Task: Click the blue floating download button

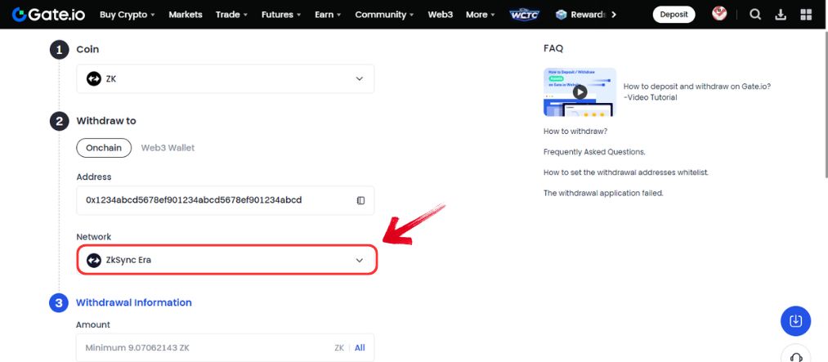Action: coord(795,321)
